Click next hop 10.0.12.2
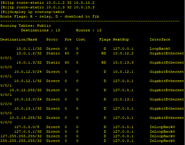 pos(123,53)
